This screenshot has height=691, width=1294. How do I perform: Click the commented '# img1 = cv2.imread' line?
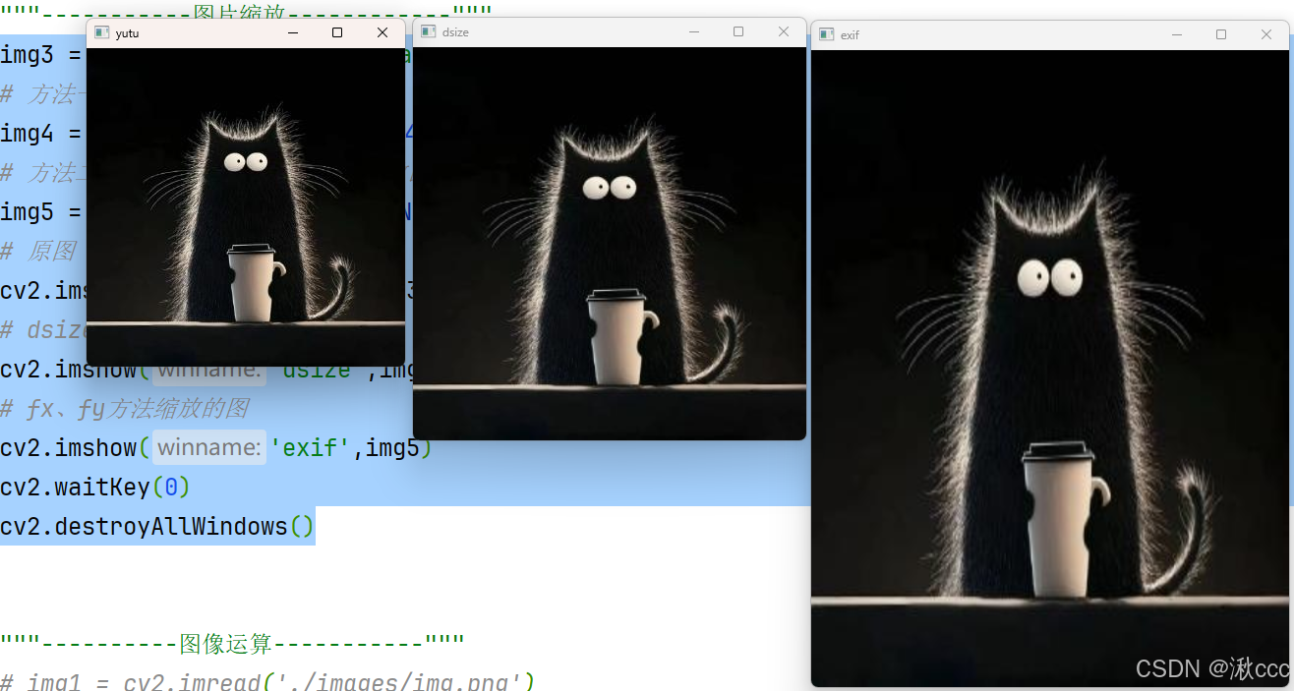[x=267, y=681]
